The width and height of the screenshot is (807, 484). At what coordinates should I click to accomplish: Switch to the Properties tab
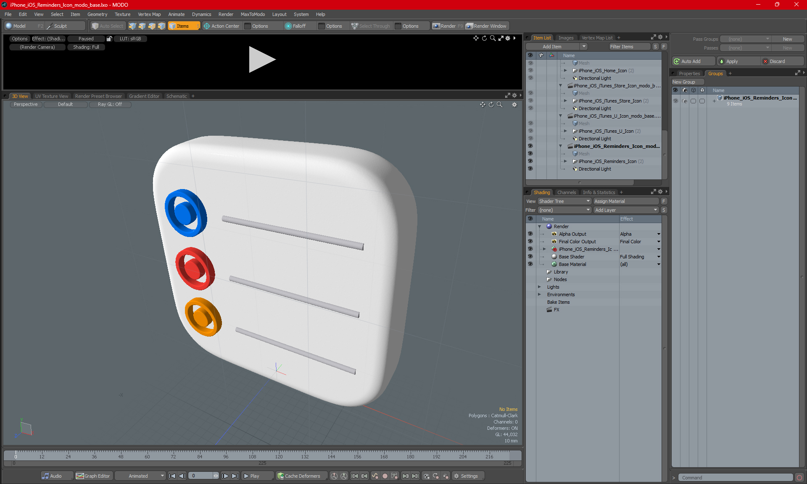689,74
